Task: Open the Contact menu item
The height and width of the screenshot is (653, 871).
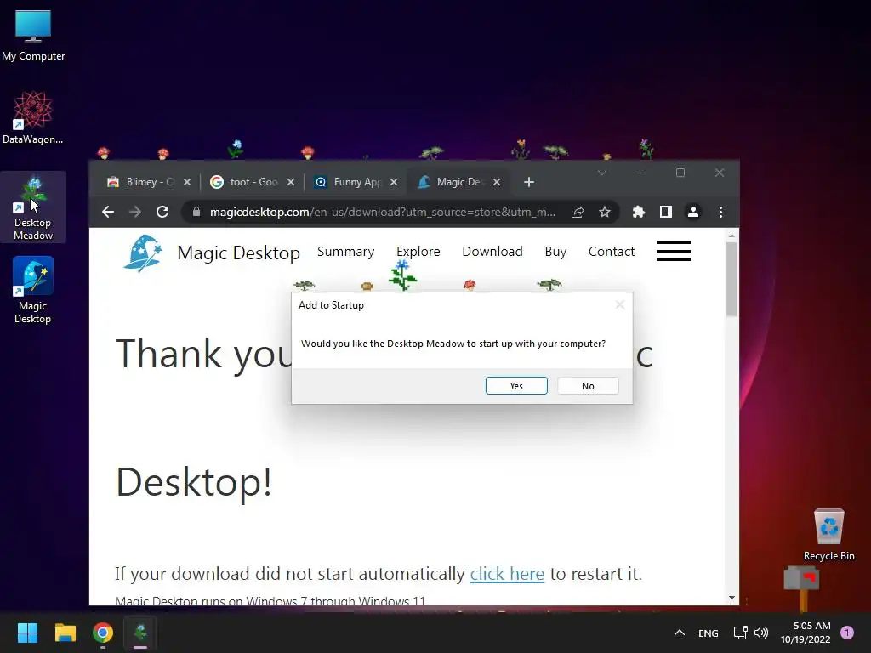Action: [611, 252]
